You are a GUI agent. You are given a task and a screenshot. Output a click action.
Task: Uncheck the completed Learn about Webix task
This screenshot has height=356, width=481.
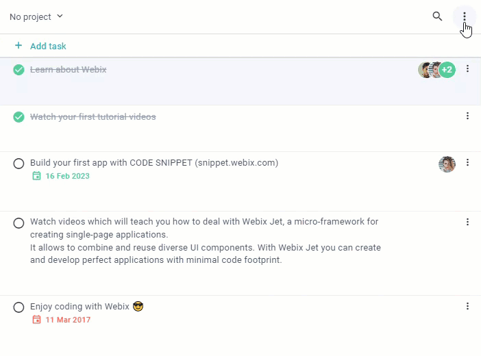18,70
